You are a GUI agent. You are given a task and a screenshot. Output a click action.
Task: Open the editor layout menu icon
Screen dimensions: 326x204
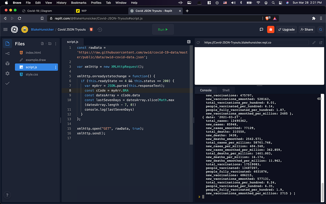pyautogui.click(x=188, y=42)
